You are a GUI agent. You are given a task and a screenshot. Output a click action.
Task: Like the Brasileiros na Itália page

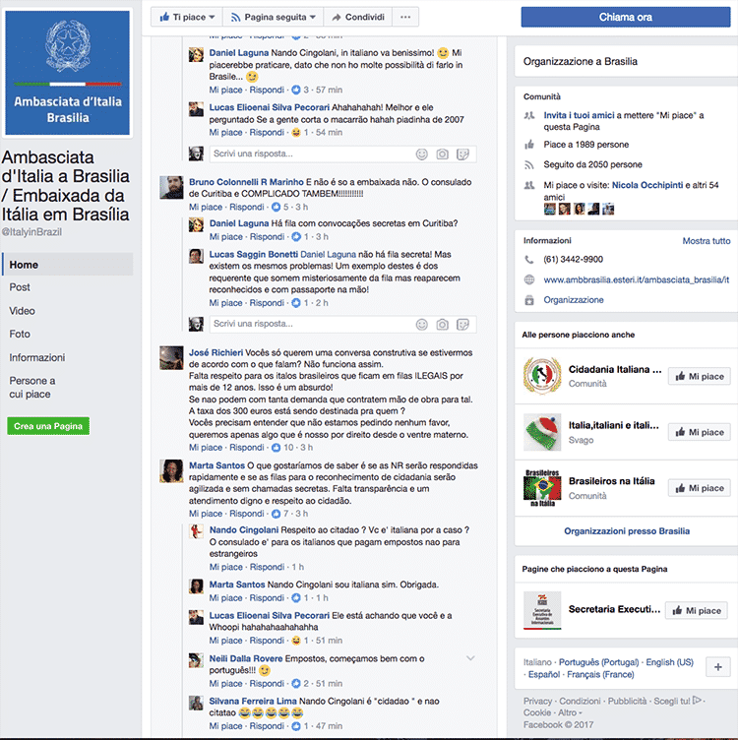(x=700, y=488)
